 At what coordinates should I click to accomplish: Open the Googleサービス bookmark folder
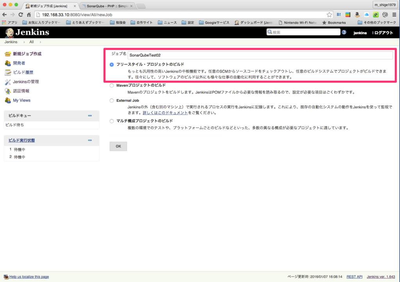click(214, 22)
